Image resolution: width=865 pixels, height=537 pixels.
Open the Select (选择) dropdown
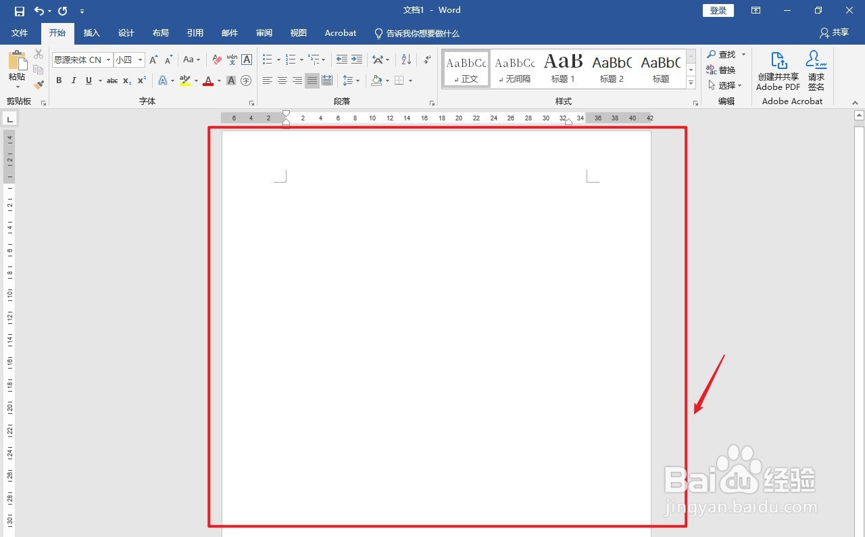725,85
